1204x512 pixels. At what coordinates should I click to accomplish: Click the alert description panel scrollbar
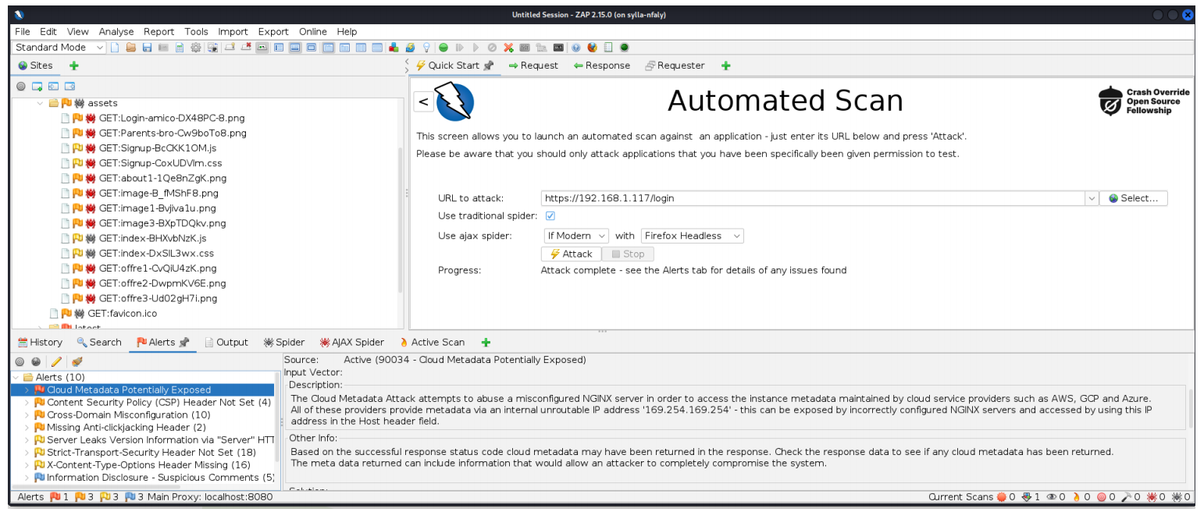coord(1190,407)
